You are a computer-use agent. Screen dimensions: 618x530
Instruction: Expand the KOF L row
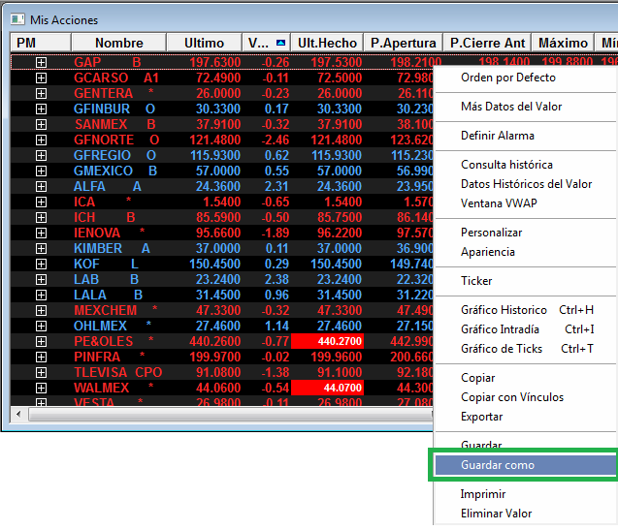tap(41, 264)
